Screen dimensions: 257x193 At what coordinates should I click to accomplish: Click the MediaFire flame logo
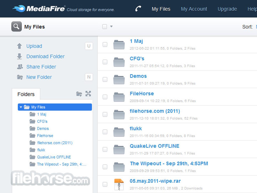pos(19,9)
